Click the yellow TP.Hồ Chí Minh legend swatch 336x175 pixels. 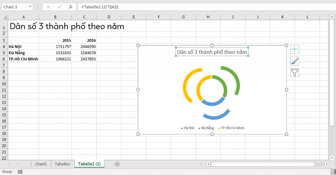219,128
